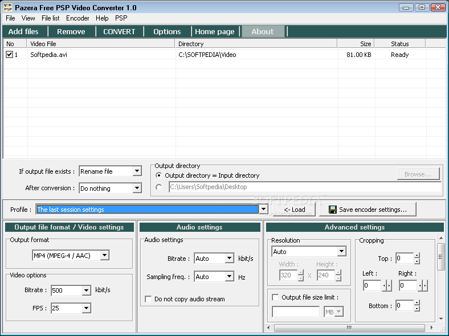This screenshot has height=336, width=449.
Task: Click the cropping Top value field
Action: (x=405, y=259)
